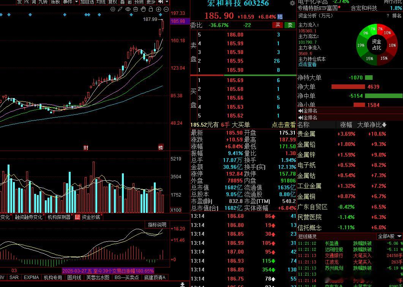The width and height of the screenshot is (403, 287).
Task: Click the red 买 buy button
Action: point(278,25)
